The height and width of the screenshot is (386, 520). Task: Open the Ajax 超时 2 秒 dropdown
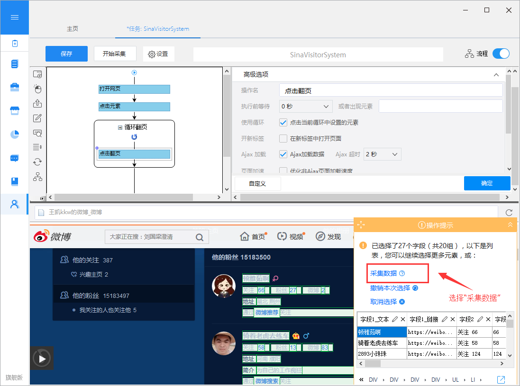(382, 154)
